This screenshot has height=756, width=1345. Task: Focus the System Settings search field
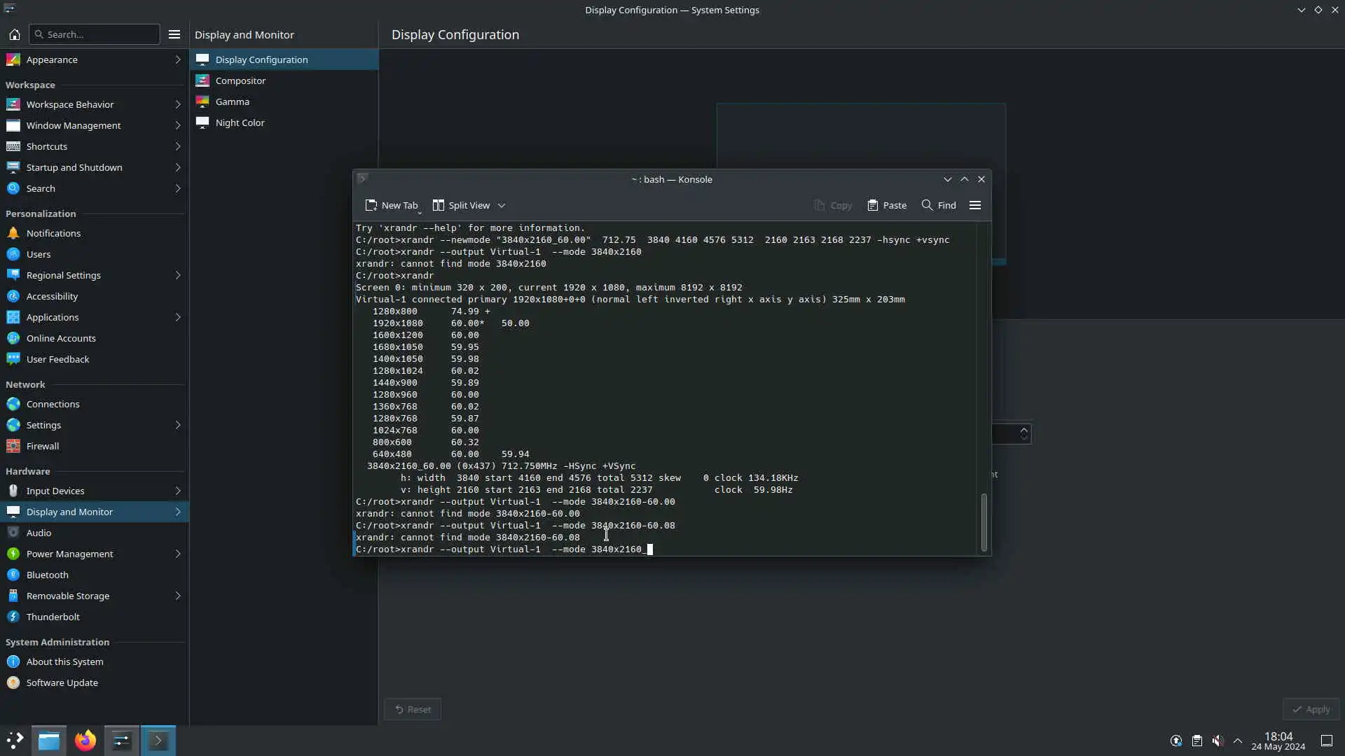tap(95, 34)
